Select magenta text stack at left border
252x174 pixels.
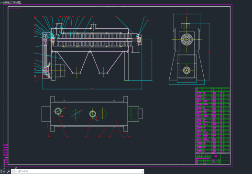pos(5,154)
